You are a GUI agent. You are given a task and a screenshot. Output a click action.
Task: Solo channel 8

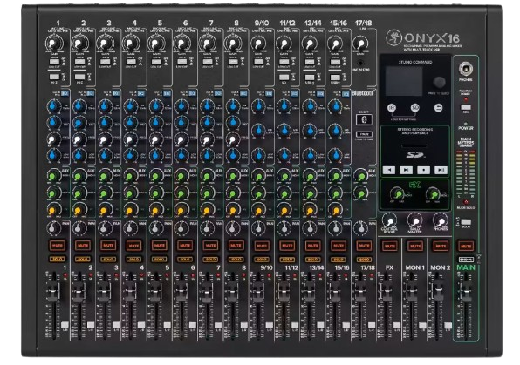(x=236, y=260)
